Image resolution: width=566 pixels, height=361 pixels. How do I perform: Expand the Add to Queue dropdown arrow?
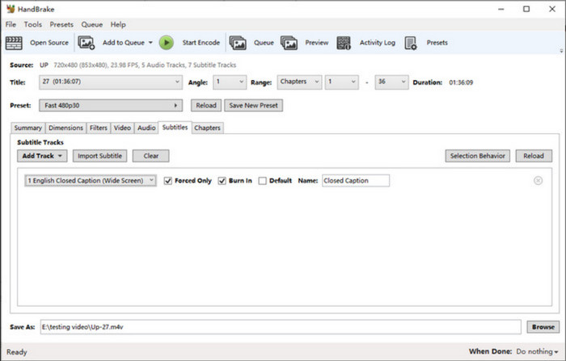tap(150, 43)
